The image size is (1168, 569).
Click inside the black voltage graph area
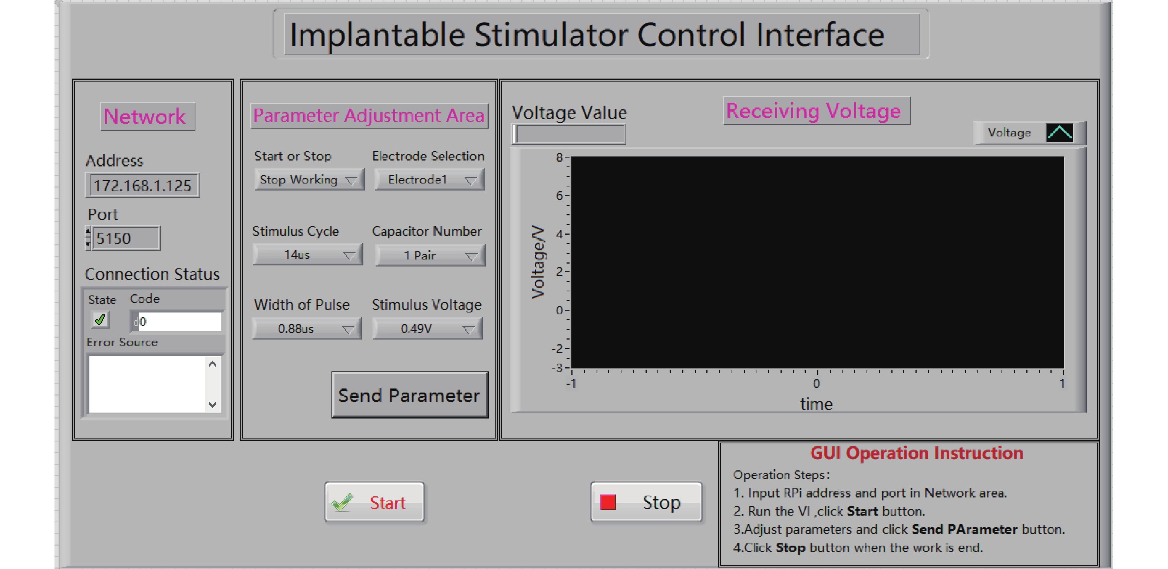coord(817,262)
